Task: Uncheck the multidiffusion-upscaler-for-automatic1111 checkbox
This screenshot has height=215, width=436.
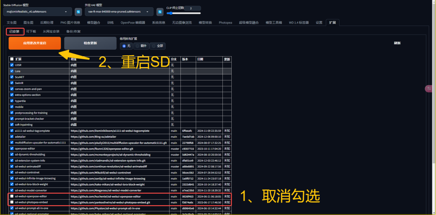Action: pyautogui.click(x=12, y=143)
